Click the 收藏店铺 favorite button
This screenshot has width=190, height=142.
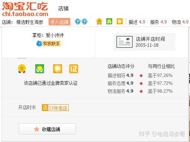tap(47, 129)
